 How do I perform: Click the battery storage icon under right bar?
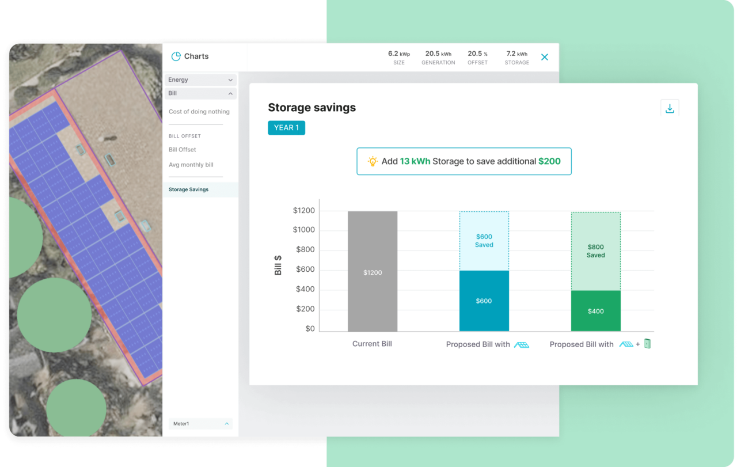click(648, 344)
